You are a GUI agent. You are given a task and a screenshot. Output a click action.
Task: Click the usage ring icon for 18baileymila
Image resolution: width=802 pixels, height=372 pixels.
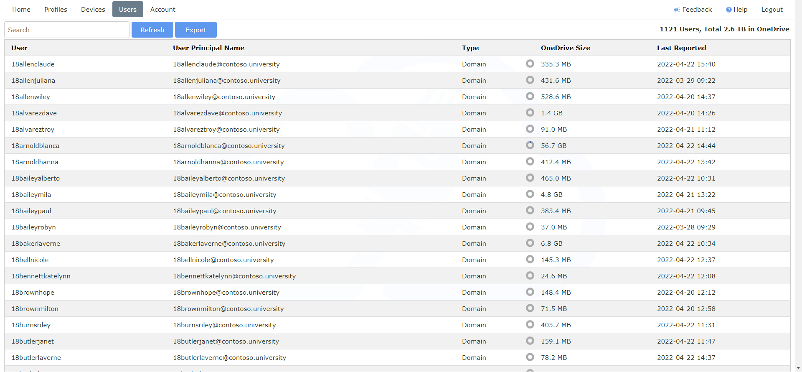[x=530, y=194]
